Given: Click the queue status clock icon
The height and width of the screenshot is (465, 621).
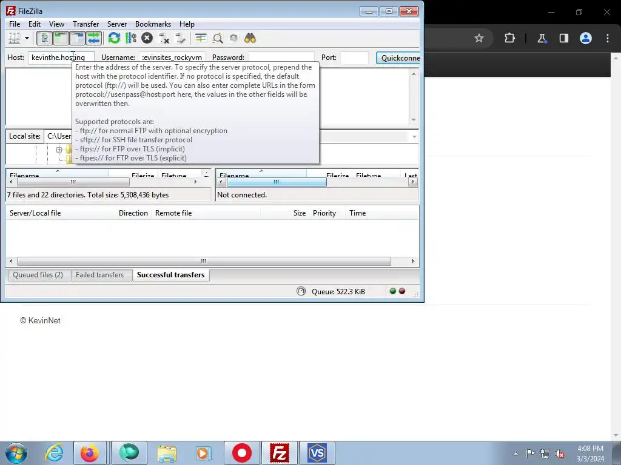Looking at the screenshot, I should click(301, 291).
